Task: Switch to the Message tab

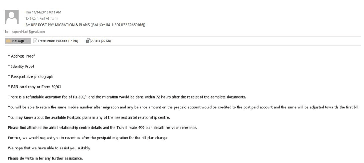Action: pos(18,41)
